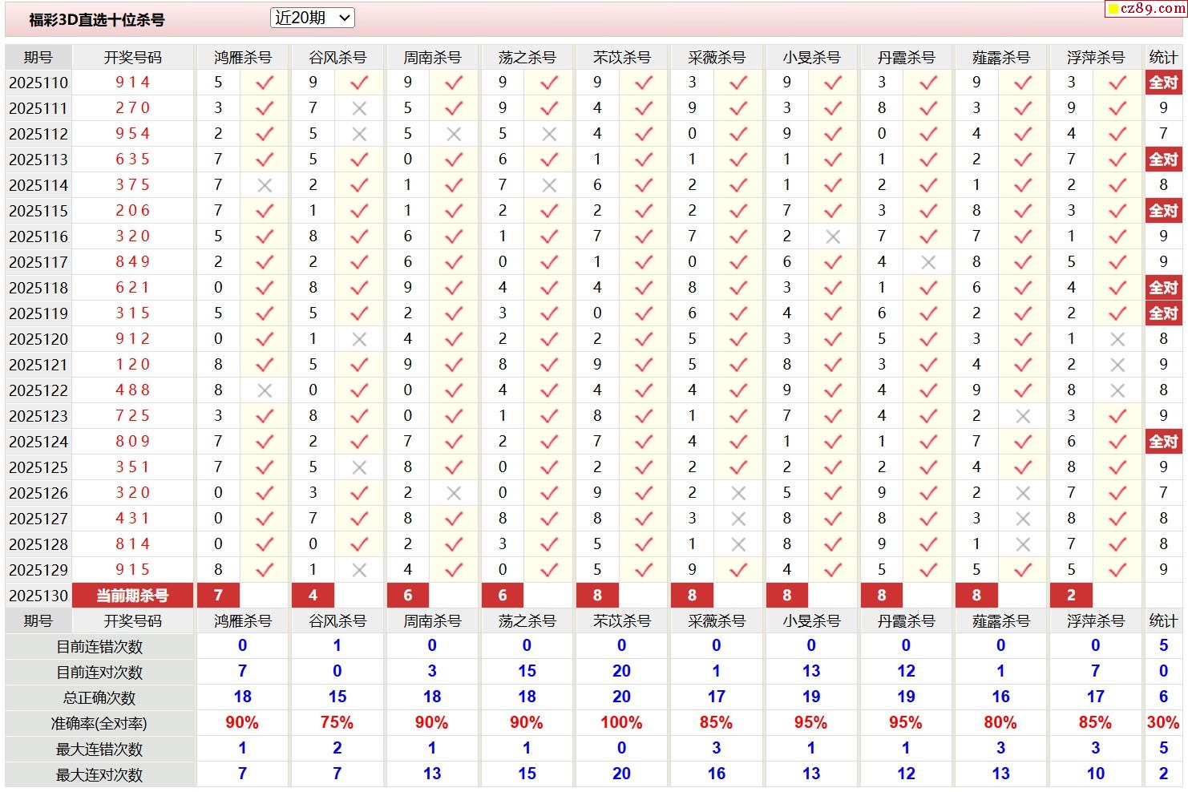Click the 总正确次数 row label
Image resolution: width=1188 pixels, height=792 pixels.
99,698
